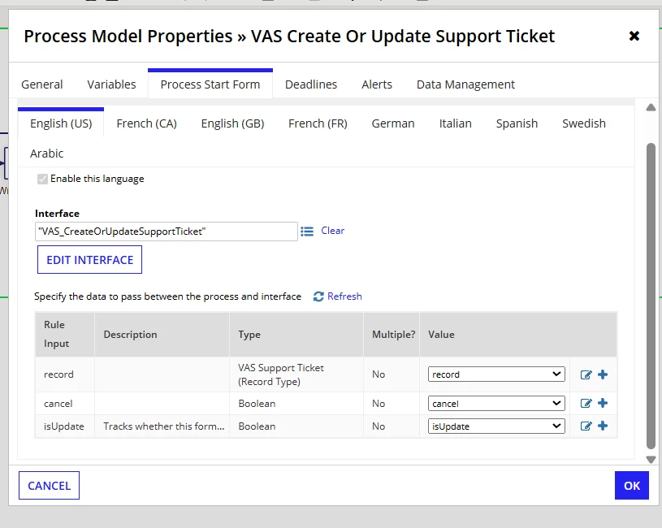Select the French (CA) language tab
Viewport: 662px width, 528px height.
[146, 123]
